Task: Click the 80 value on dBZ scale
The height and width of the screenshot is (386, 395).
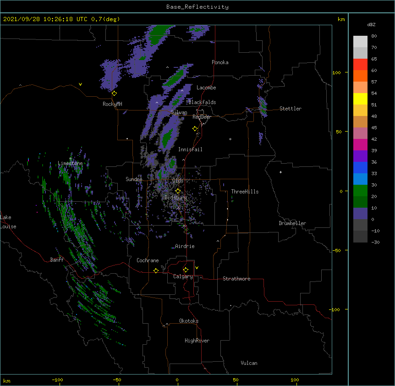Action: click(374, 36)
